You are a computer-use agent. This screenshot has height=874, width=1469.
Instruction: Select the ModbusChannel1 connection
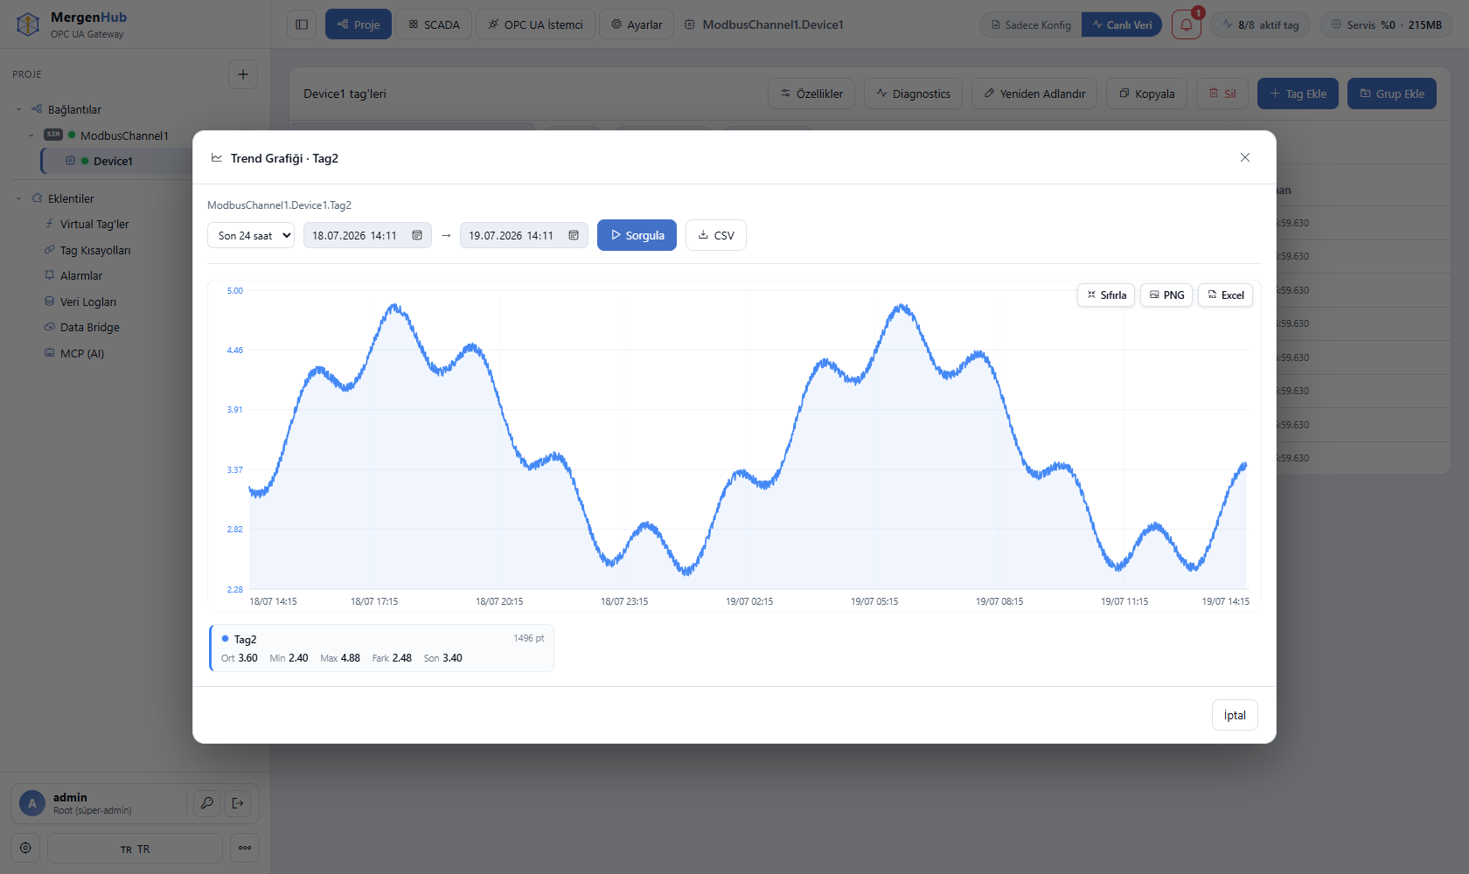tap(124, 135)
